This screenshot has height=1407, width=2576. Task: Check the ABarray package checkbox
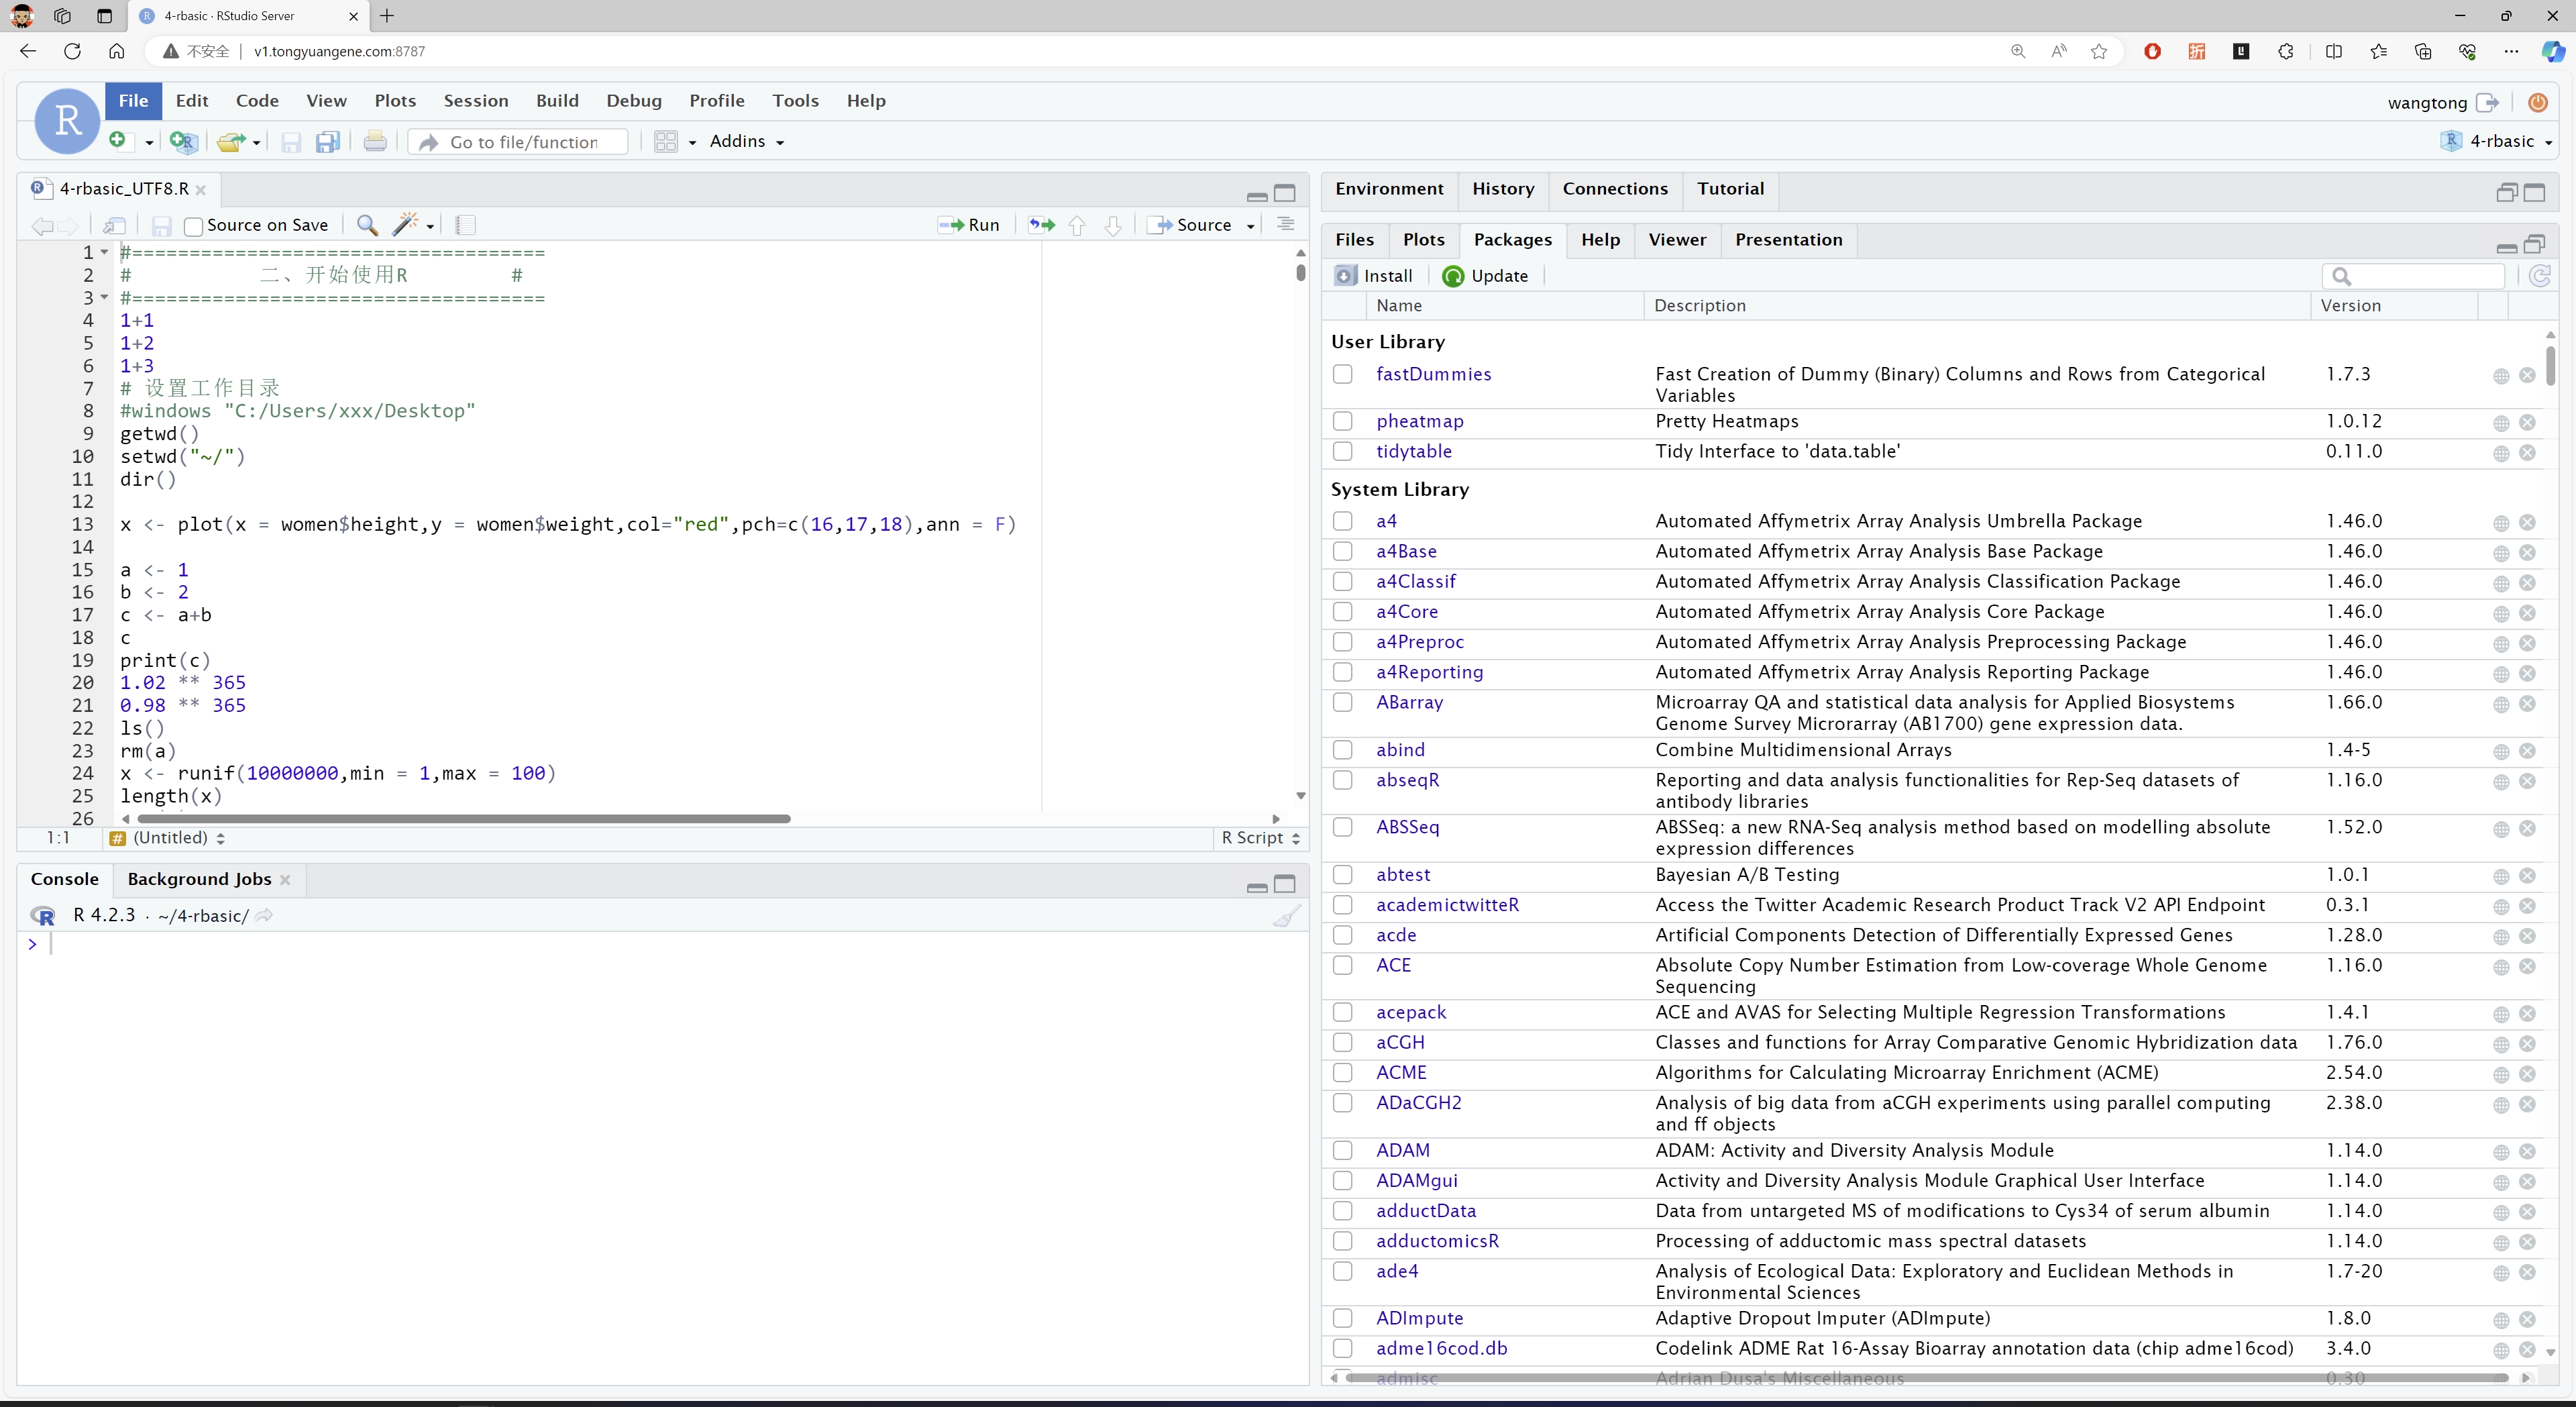[1343, 702]
